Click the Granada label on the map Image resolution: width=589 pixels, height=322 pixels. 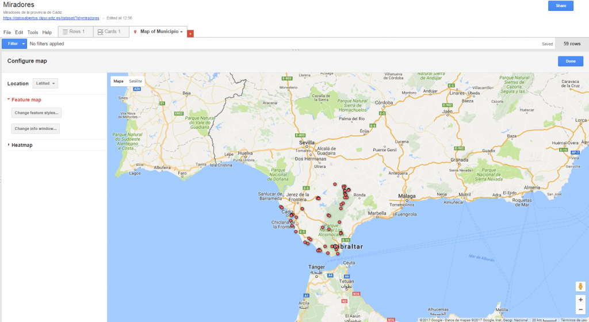[460, 160]
